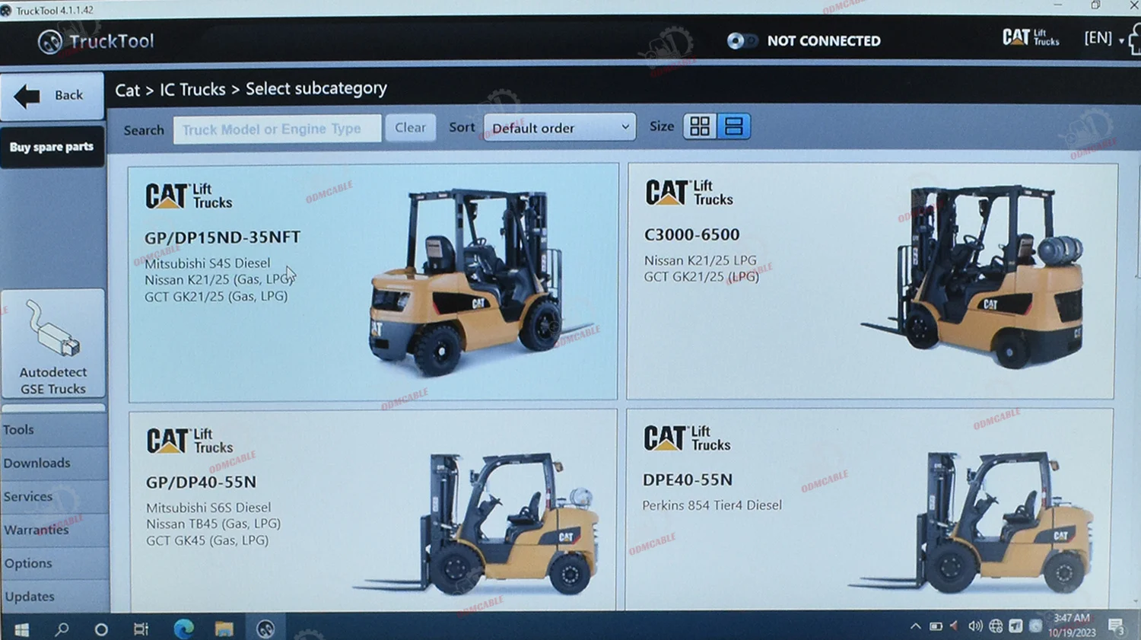1141x640 pixels.
Task: Click the Buy spare parts link
Action: coord(52,146)
